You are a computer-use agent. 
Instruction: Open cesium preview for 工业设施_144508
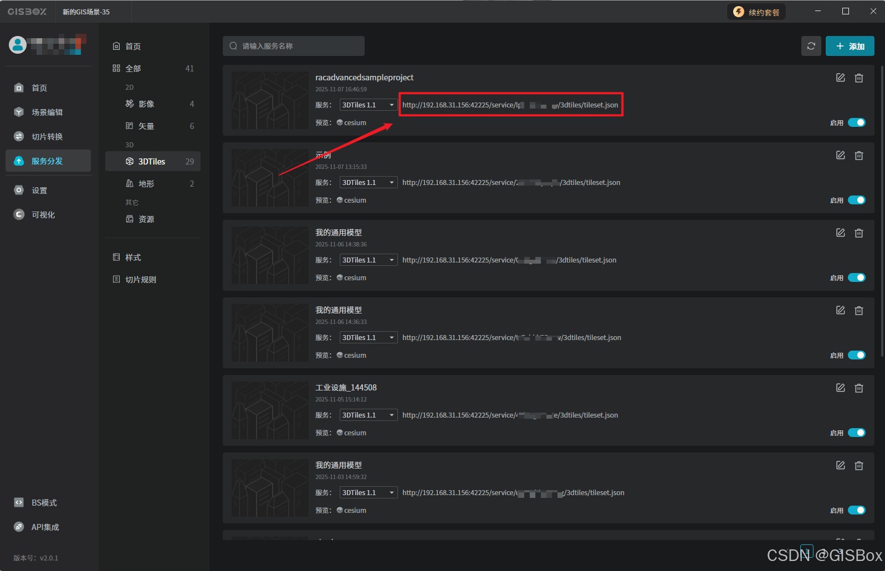click(x=351, y=433)
